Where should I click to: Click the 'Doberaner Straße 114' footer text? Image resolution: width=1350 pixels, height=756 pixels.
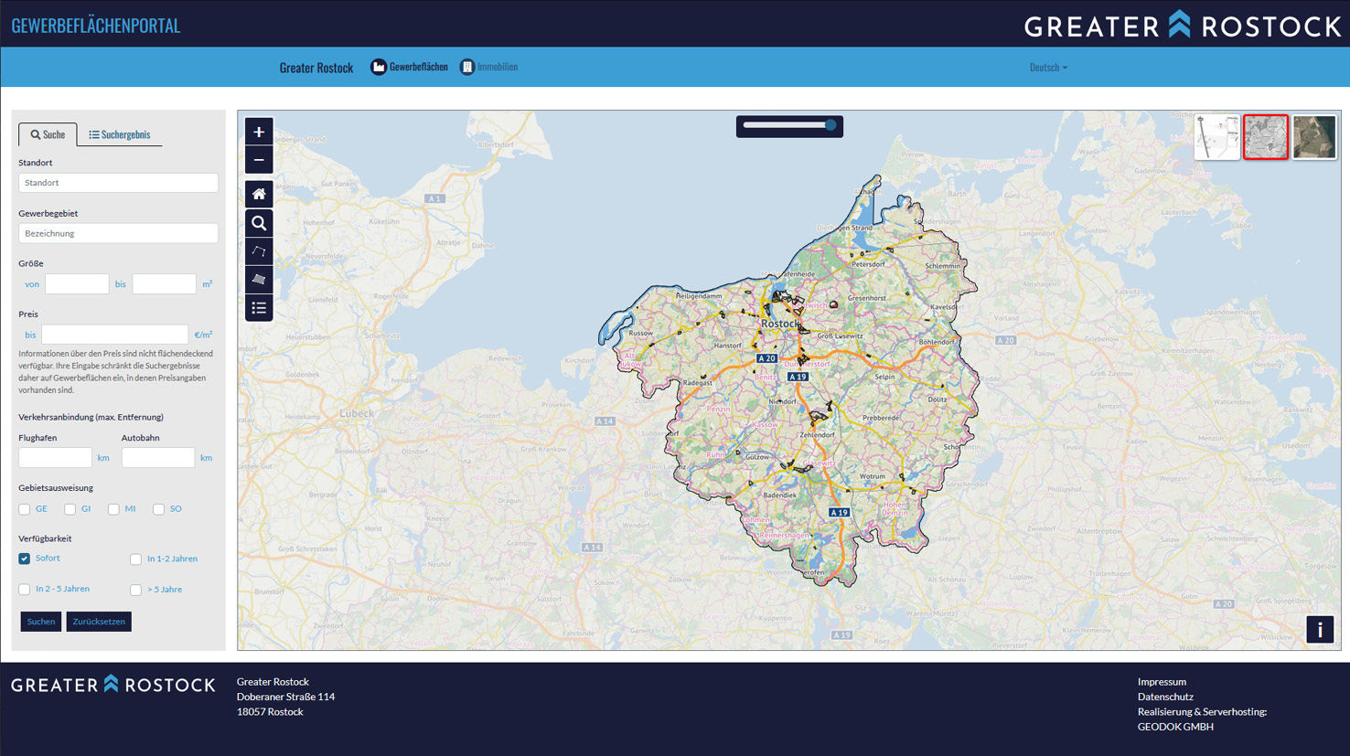(285, 697)
